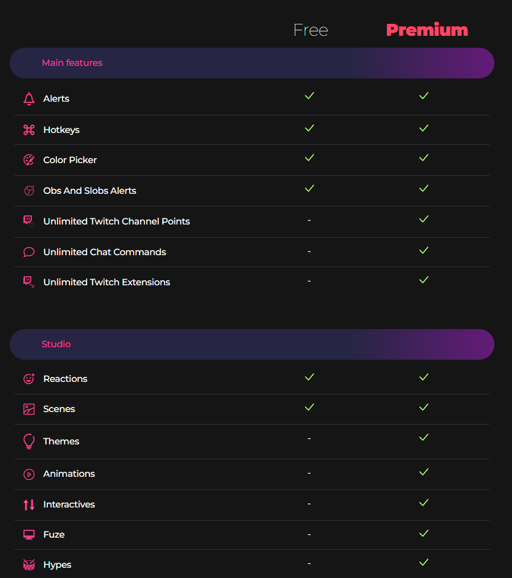Click the Premium checkmark for Unlimited Twitch Extensions
Viewport: 512px width, 578px height.
point(424,280)
